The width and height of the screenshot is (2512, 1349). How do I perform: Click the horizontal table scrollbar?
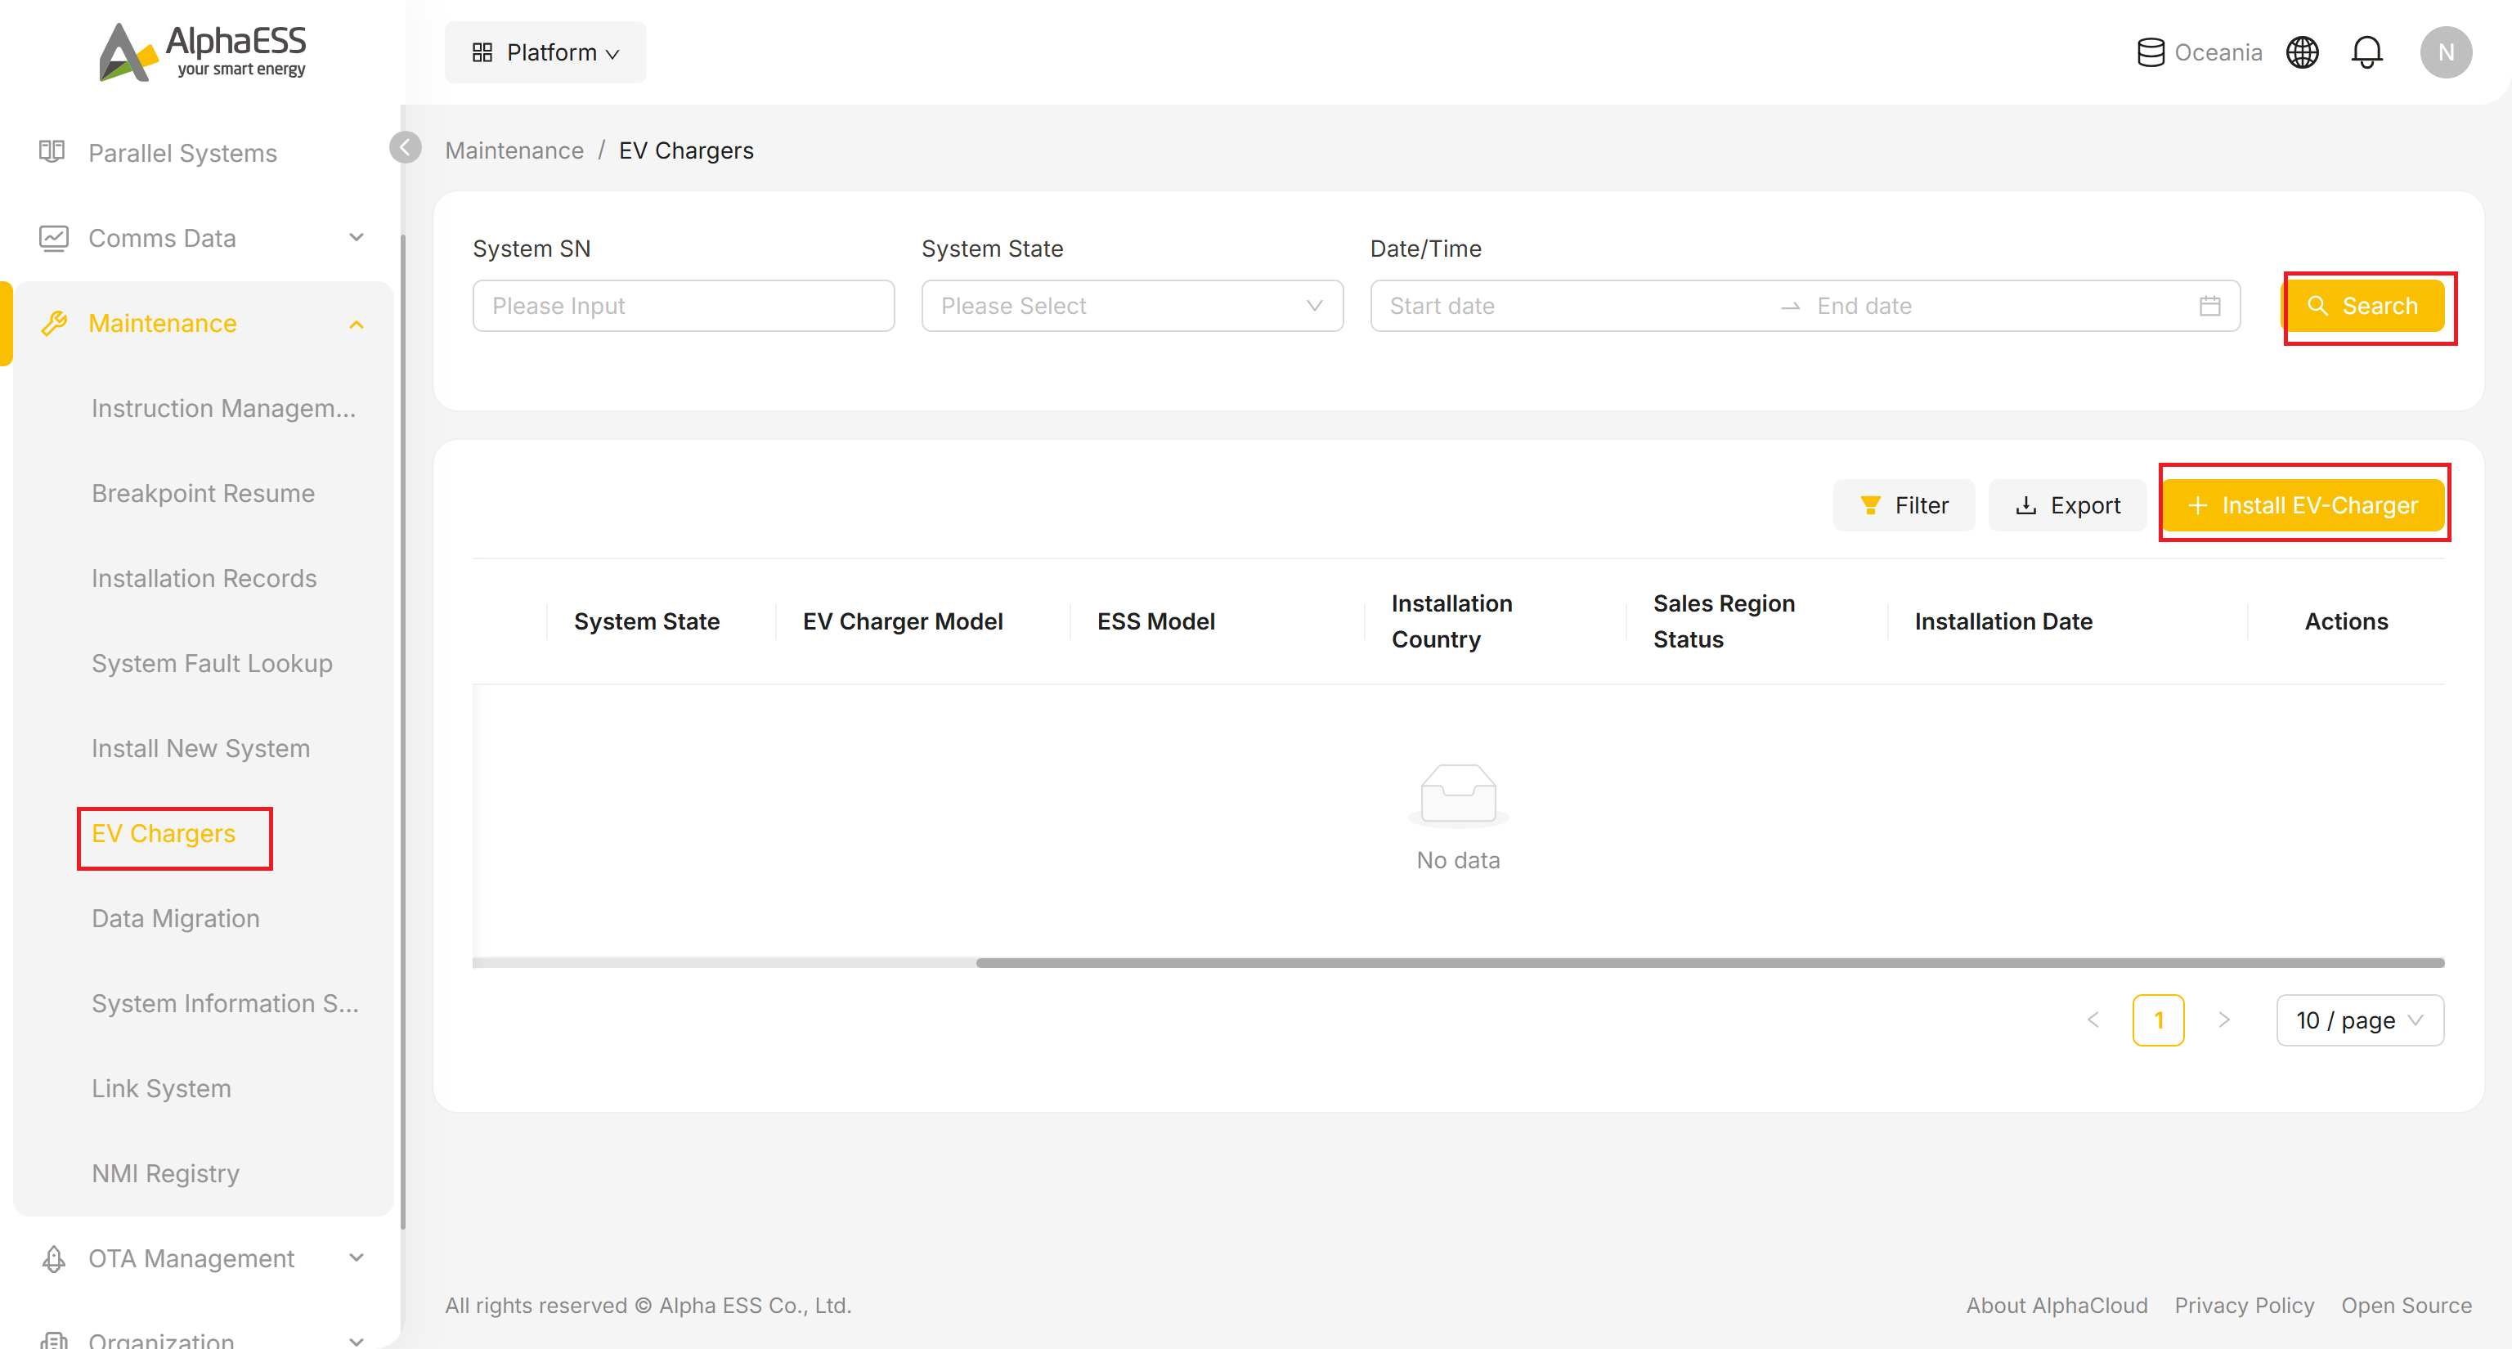pyautogui.click(x=1711, y=963)
